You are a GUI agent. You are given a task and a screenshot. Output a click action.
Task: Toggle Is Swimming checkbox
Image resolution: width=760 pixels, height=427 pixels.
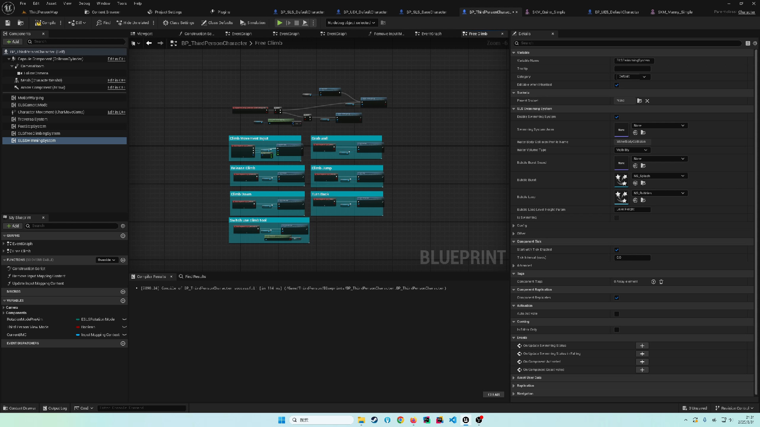(x=617, y=218)
